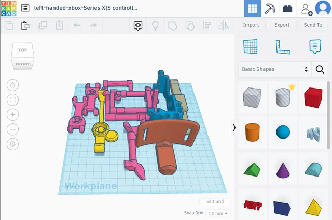
Task: Open the designs list icon
Action: (x=25, y=8)
